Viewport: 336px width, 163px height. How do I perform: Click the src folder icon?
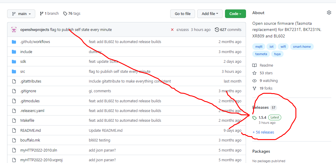tap(14, 71)
